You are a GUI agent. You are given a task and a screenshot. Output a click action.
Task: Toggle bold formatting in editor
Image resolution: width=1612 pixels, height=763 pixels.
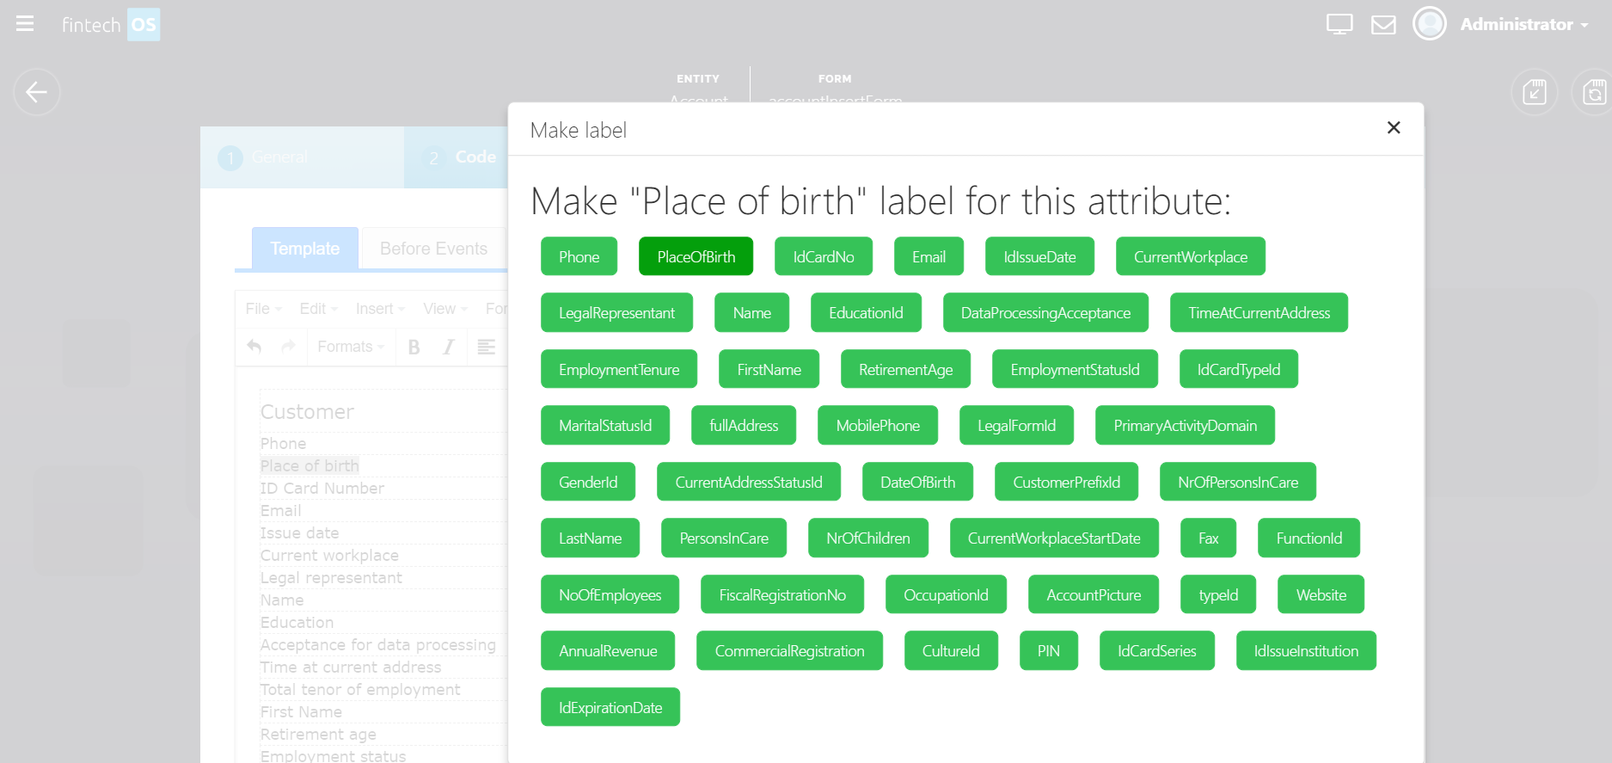(x=414, y=347)
